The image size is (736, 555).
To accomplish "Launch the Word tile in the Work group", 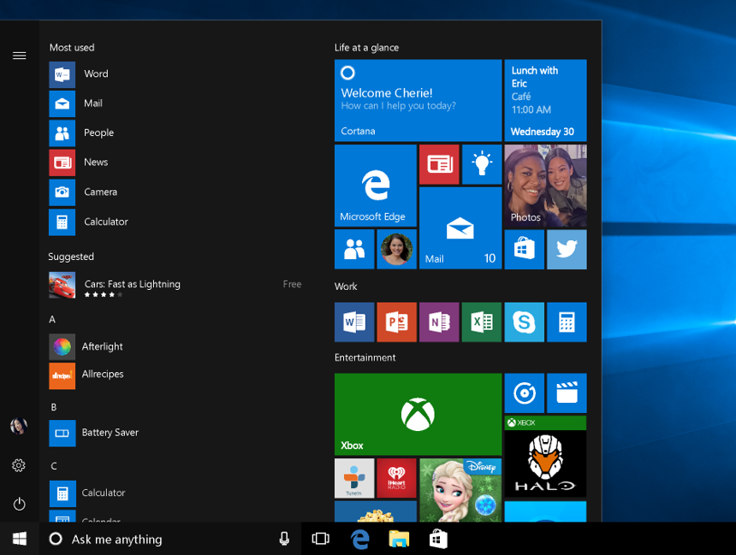I will pos(354,322).
